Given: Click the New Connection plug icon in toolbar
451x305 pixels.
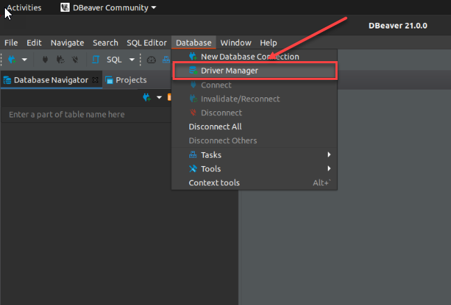Looking at the screenshot, I should 12,60.
